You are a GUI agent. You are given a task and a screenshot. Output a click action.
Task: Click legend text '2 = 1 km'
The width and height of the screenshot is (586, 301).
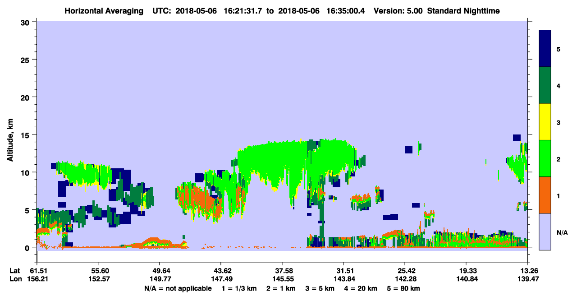tap(280, 288)
